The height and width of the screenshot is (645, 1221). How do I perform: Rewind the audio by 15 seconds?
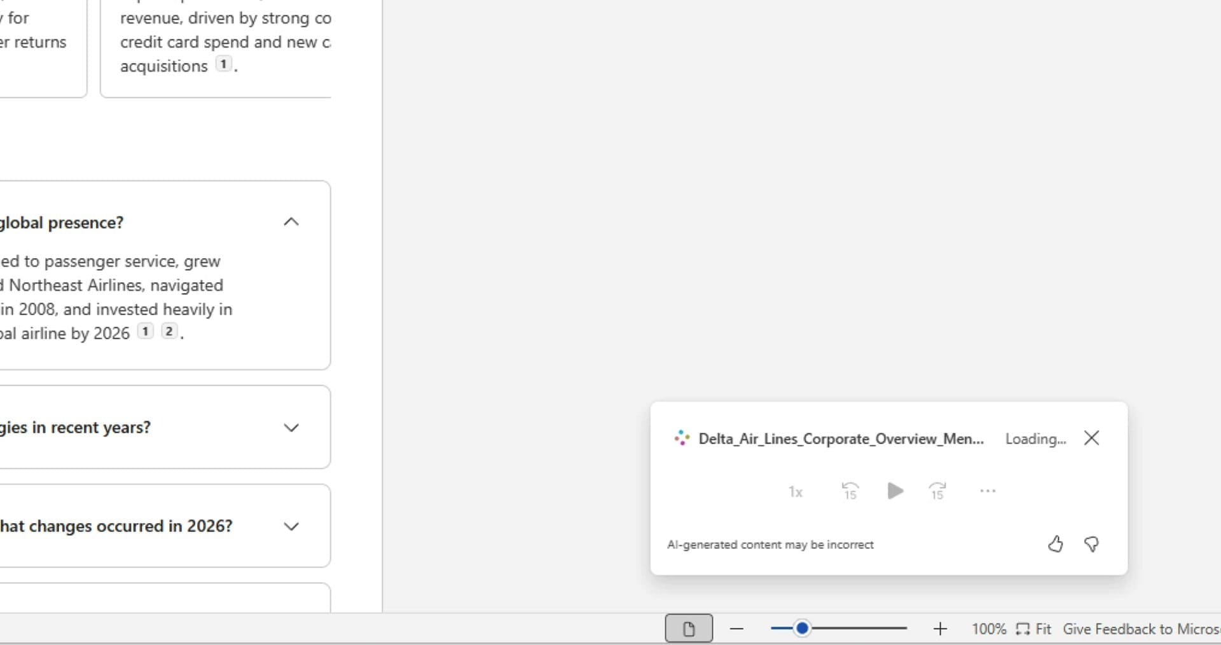(850, 491)
